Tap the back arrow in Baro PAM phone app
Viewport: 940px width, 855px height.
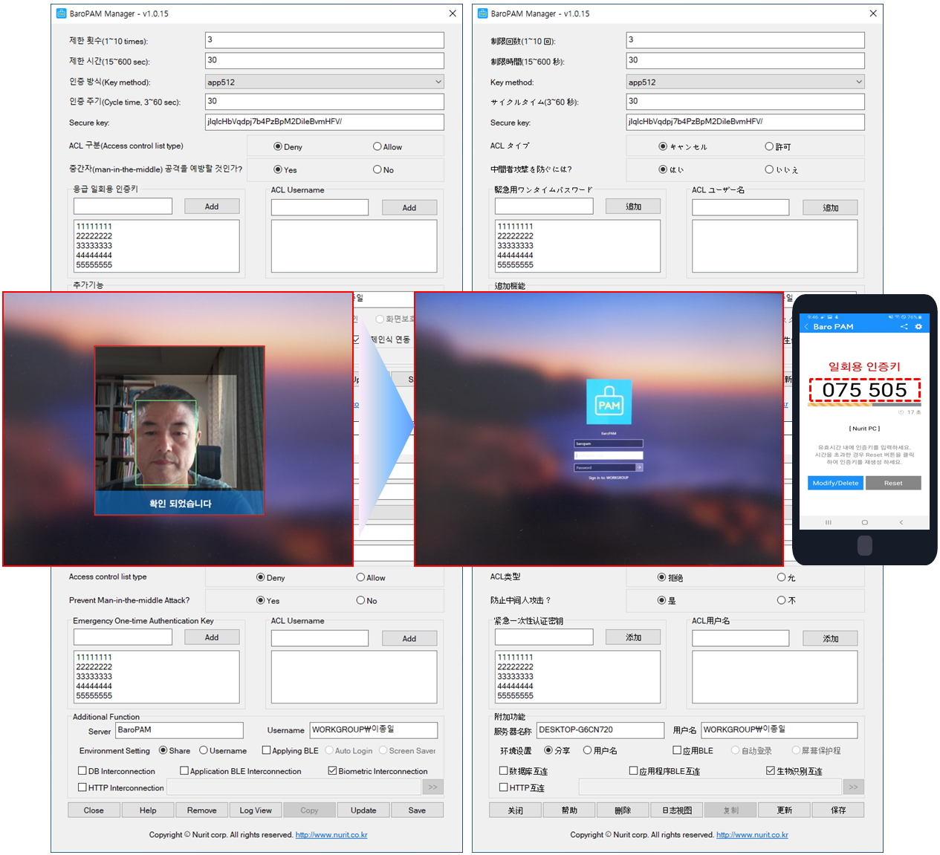point(806,327)
